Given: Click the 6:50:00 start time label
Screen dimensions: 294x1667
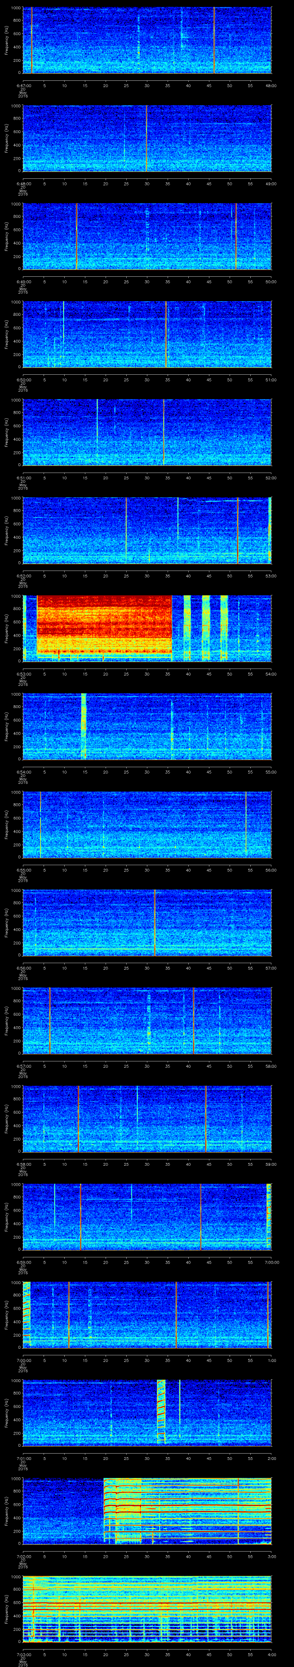Looking at the screenshot, I should 23,380.
